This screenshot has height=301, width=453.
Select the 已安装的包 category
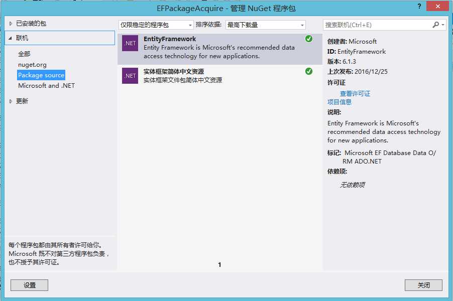pos(31,24)
